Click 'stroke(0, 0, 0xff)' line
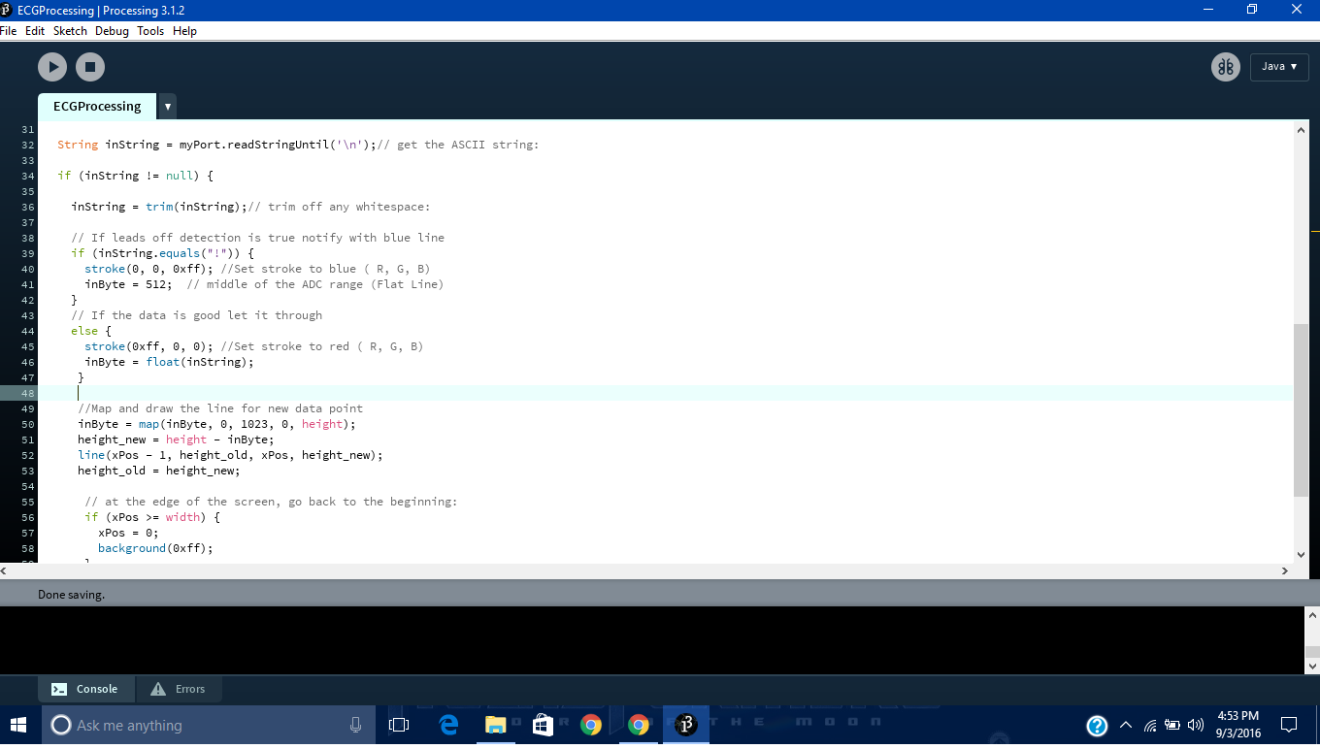Viewport: 1320px width, 749px height. click(x=149, y=269)
